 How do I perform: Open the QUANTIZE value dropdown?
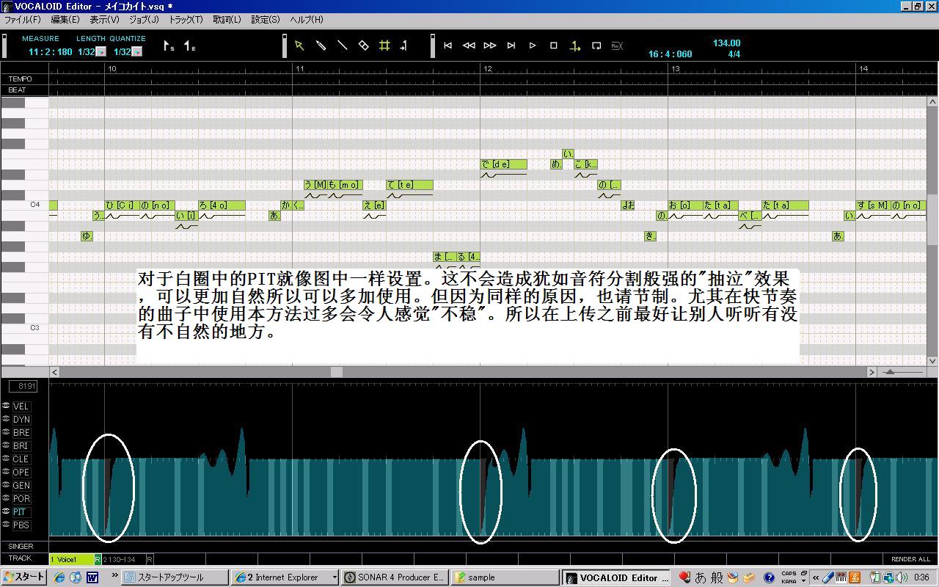pos(137,52)
